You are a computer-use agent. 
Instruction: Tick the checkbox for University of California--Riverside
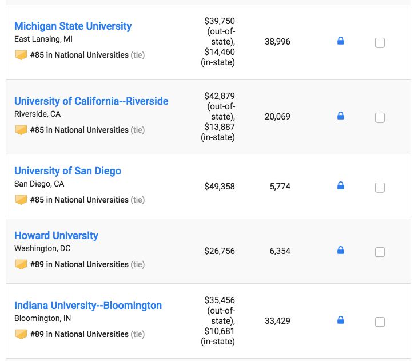[x=380, y=117]
